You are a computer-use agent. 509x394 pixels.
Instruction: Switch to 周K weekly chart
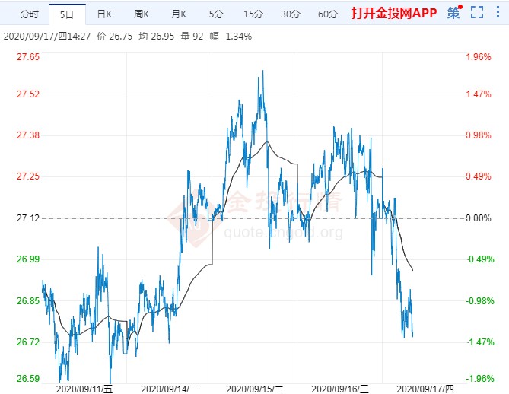(142, 14)
